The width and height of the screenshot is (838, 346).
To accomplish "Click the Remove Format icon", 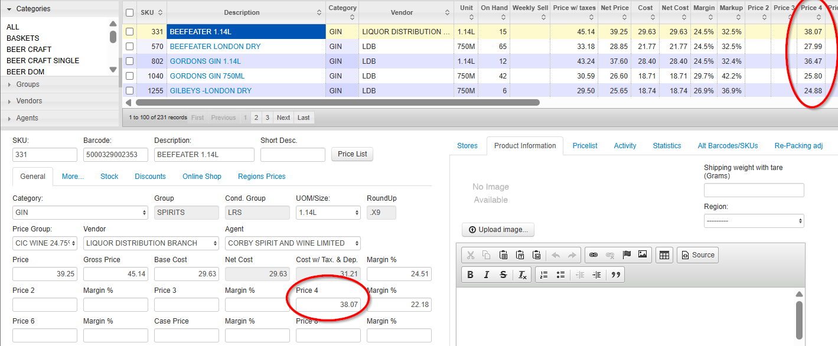I will [x=523, y=275].
